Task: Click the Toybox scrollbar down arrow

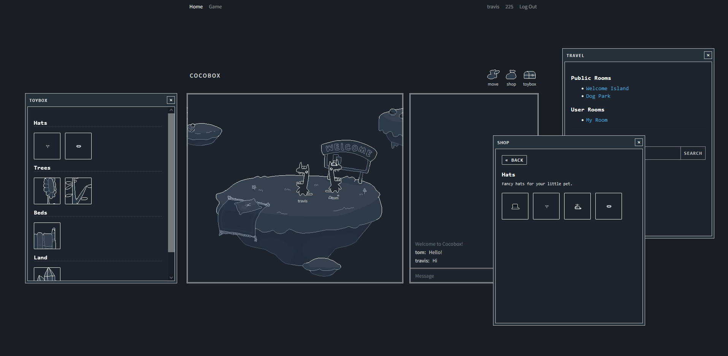Action: 171,278
